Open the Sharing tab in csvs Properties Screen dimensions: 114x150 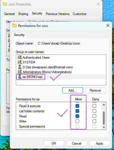[23, 14]
